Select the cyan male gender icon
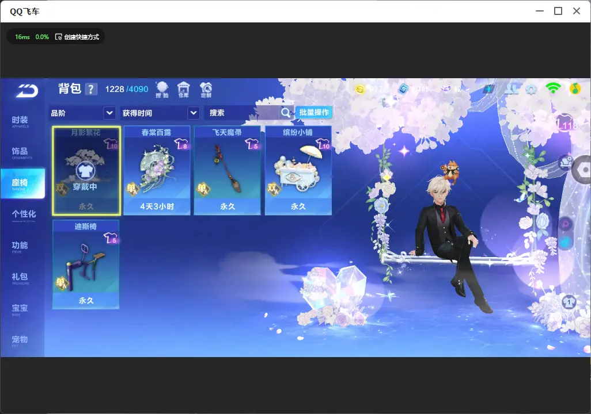 coord(566,242)
